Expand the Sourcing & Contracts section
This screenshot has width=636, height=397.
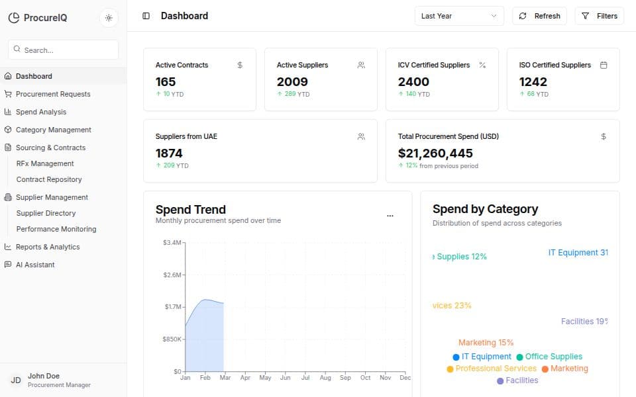[x=50, y=148]
